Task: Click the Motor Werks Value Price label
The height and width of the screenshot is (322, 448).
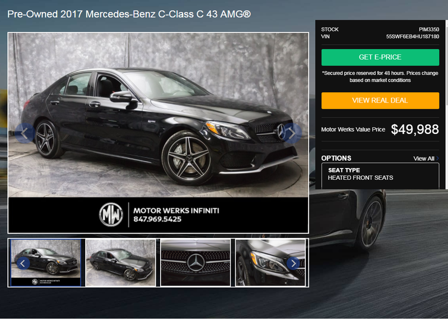Action: (x=353, y=129)
